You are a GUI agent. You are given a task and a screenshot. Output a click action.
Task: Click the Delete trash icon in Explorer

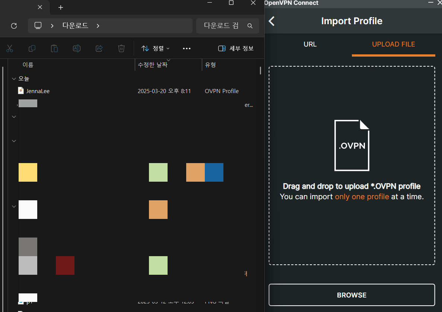pyautogui.click(x=121, y=48)
